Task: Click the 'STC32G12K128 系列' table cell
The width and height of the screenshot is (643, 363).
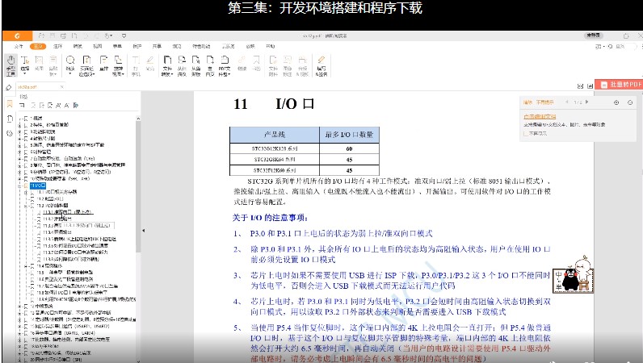Action: [275, 148]
